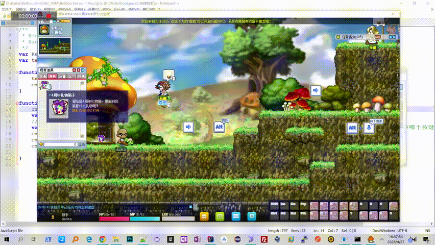Switch to the Cash tab in inventory
Screen dimensions: 435x245
pos(81,76)
